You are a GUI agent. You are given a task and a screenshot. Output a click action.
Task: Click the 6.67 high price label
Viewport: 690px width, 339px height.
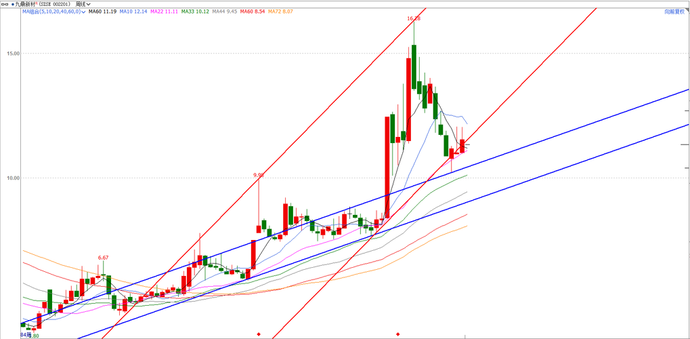[103, 258]
